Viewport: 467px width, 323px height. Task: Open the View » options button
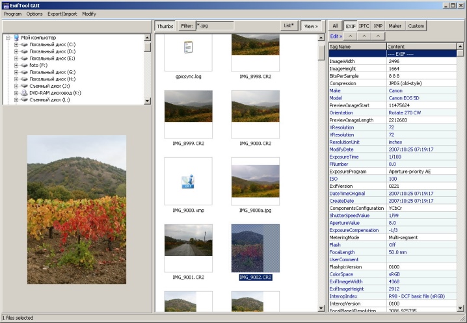311,26
